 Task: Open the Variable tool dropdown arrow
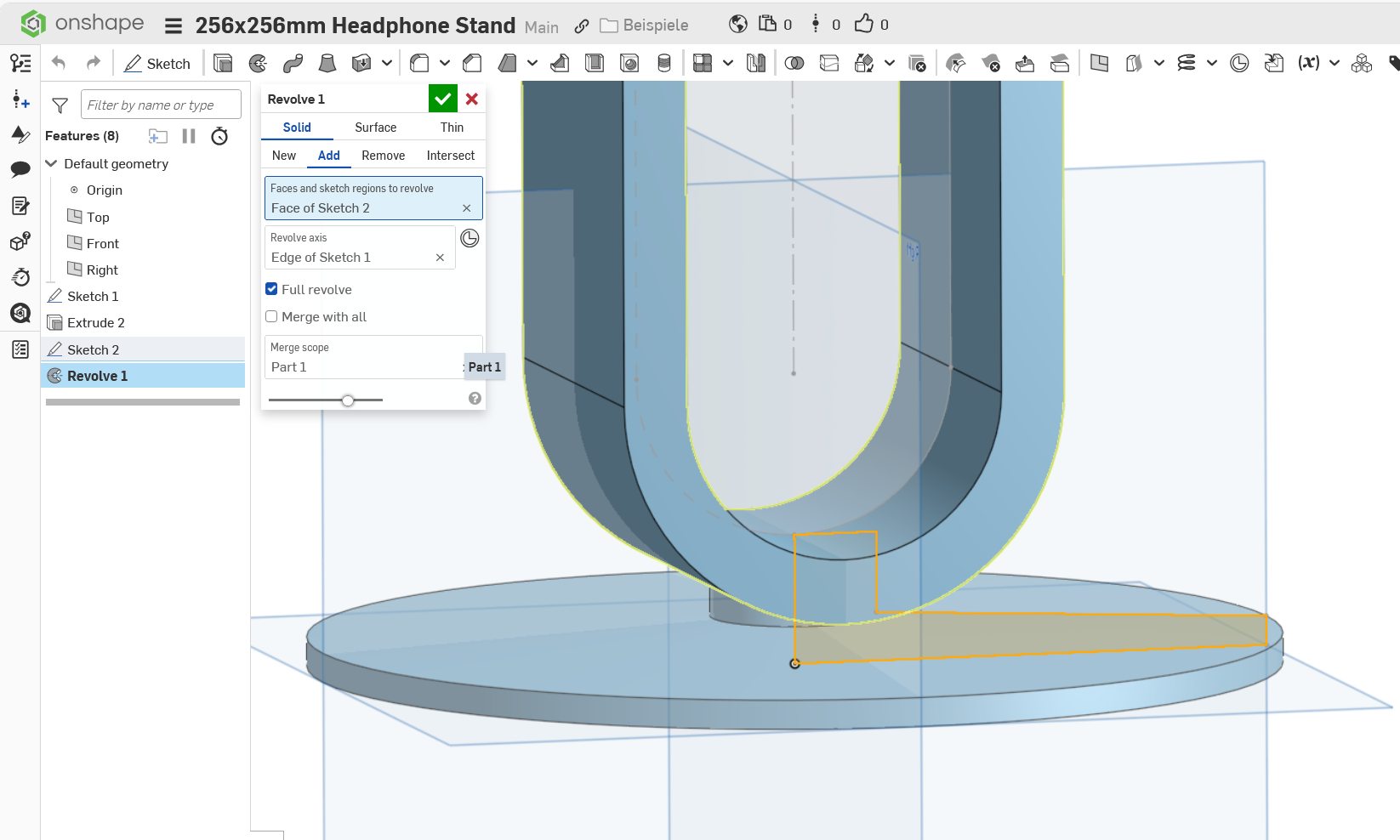pos(1335,63)
